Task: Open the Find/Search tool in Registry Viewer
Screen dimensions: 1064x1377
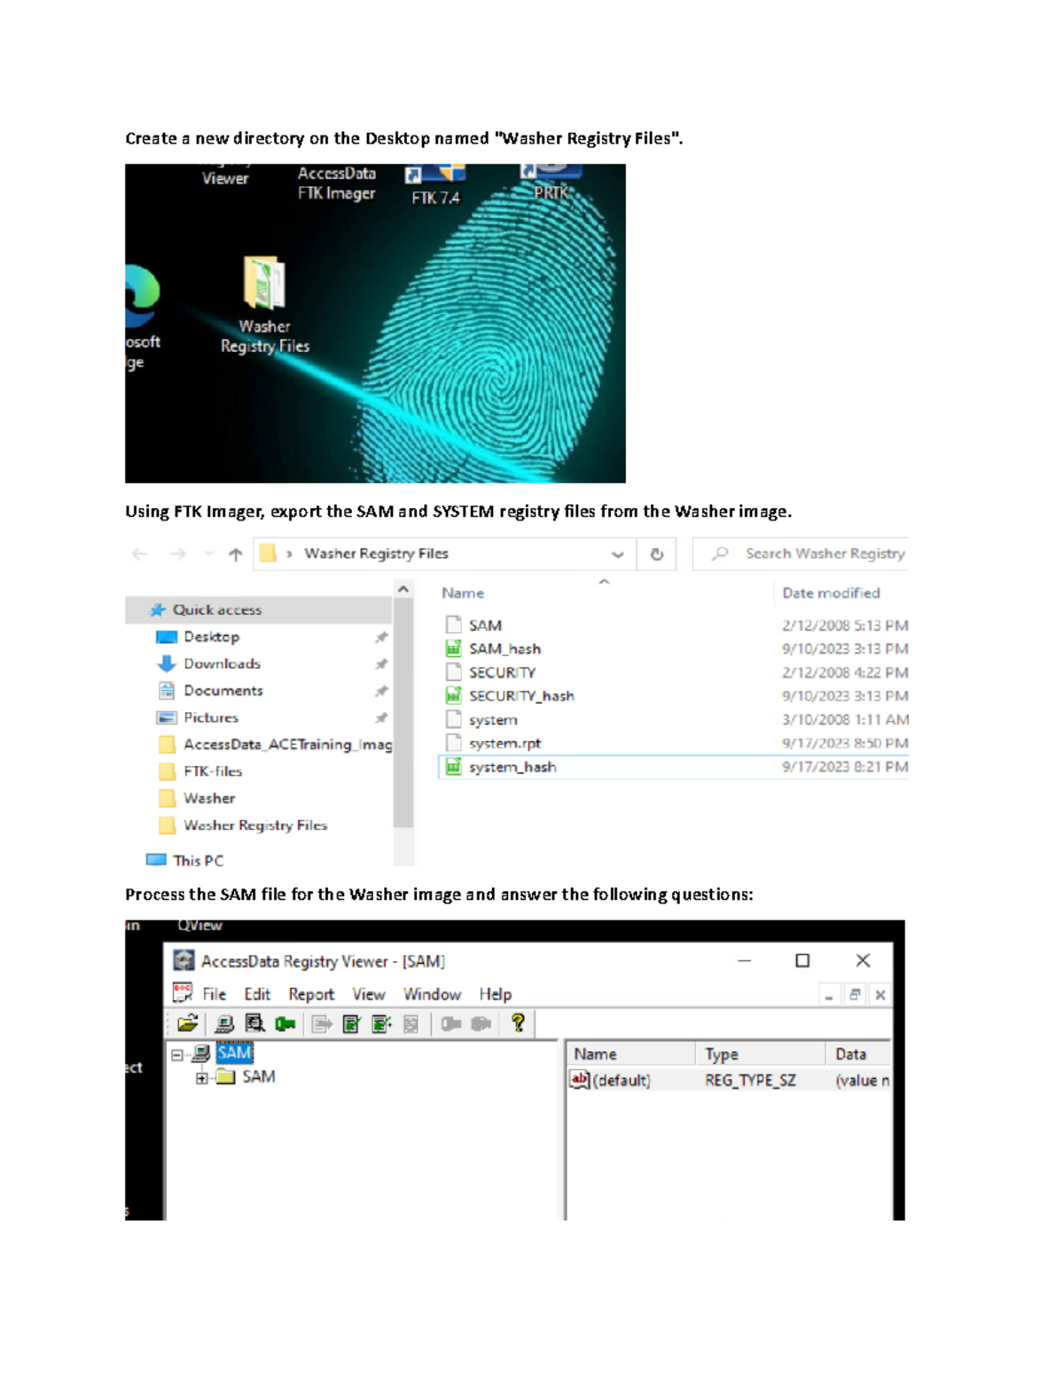Action: click(x=255, y=1022)
